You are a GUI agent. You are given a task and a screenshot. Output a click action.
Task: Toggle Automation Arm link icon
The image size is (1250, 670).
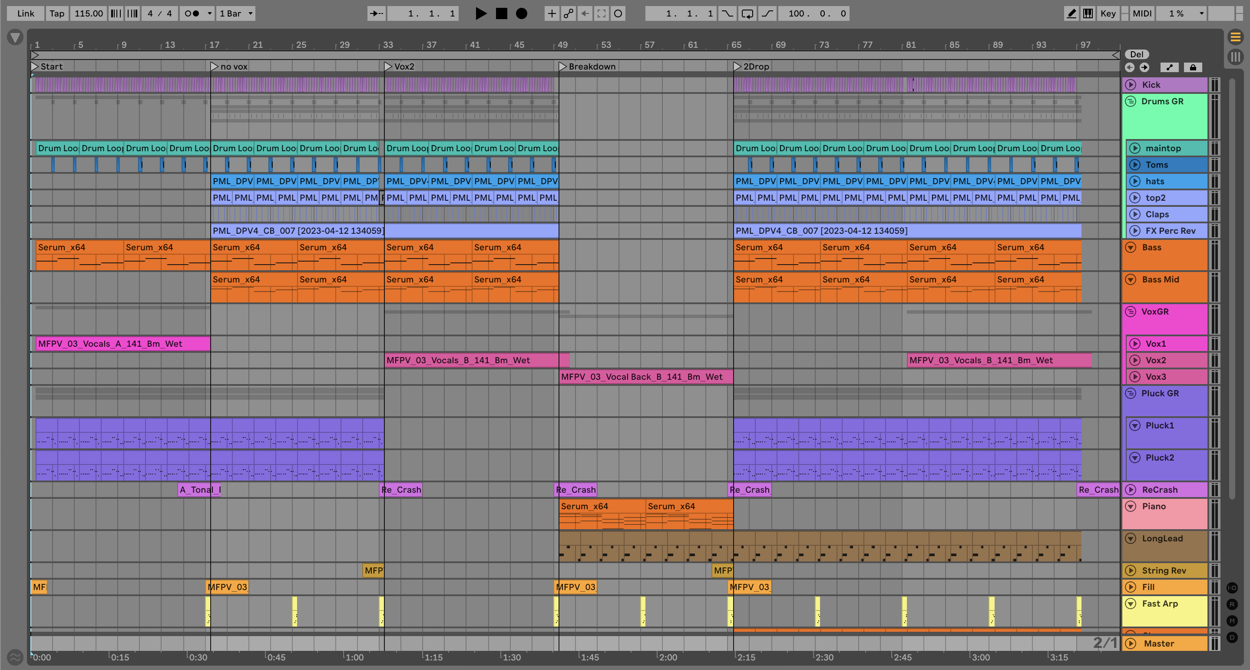(568, 13)
